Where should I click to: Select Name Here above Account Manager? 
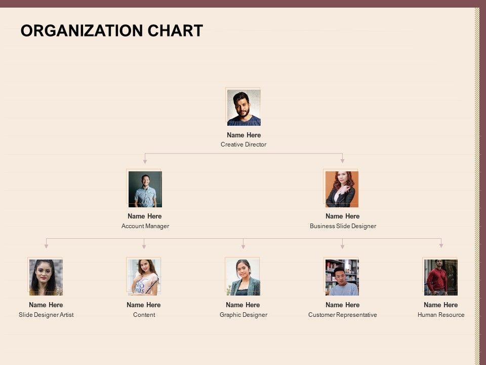[x=145, y=216]
